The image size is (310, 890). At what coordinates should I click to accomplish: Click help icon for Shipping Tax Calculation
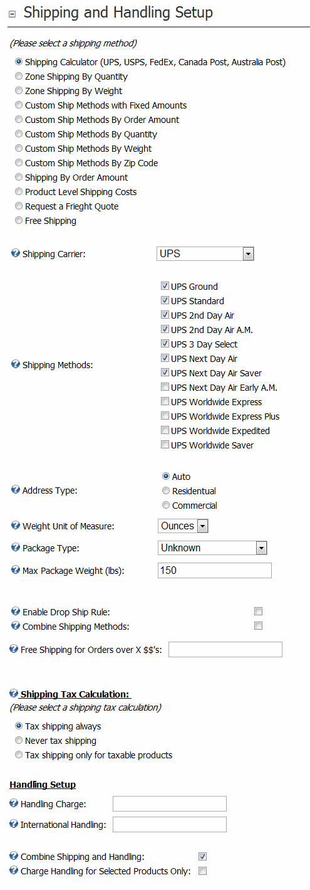(x=13, y=694)
